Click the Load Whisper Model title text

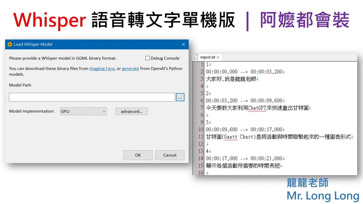pyautogui.click(x=33, y=44)
